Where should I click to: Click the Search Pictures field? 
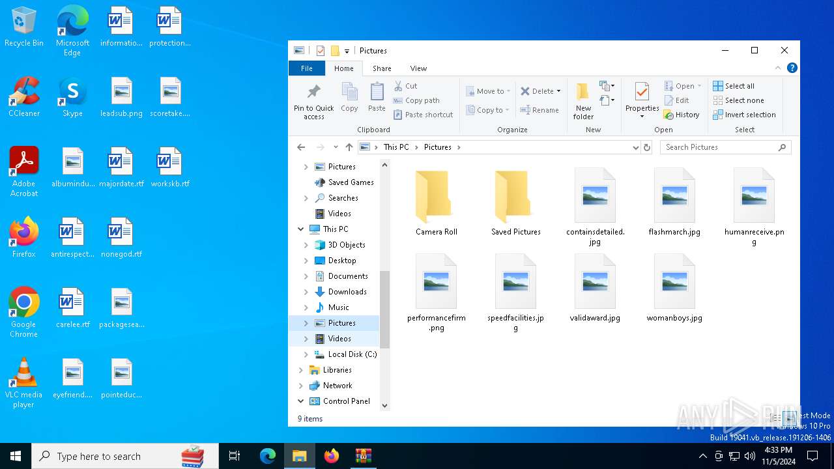tap(725, 147)
